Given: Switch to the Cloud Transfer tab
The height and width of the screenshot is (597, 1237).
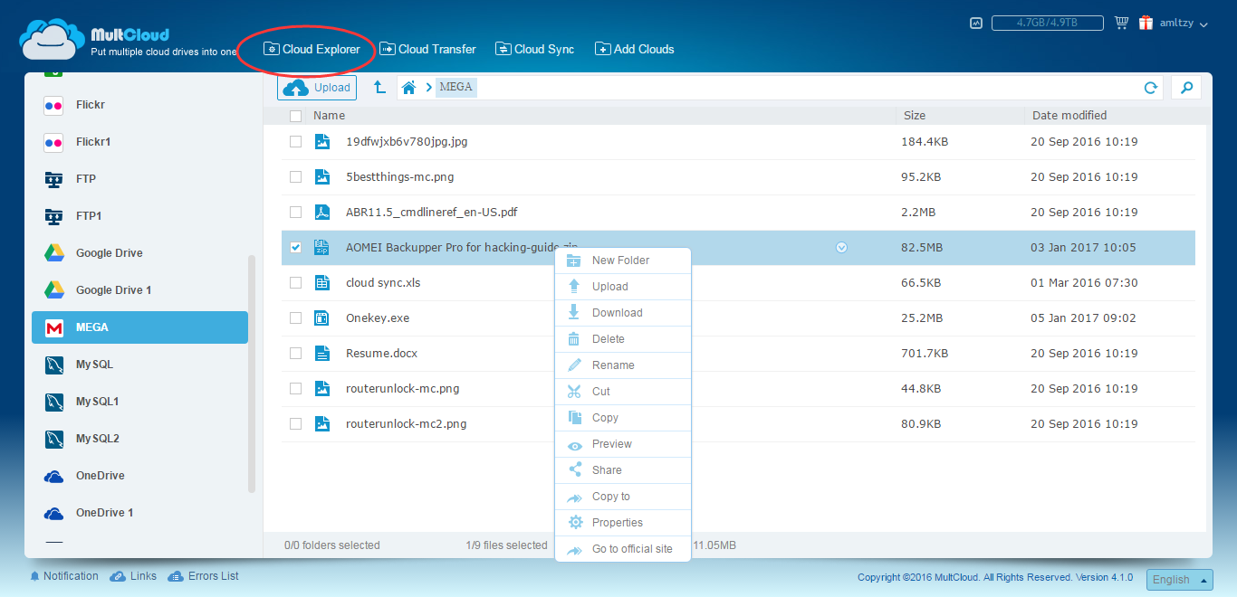Looking at the screenshot, I should pos(427,49).
